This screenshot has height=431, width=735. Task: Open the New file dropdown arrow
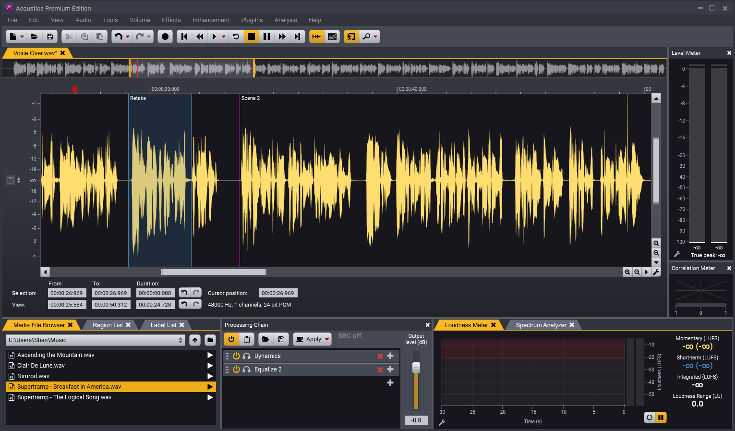[21, 36]
